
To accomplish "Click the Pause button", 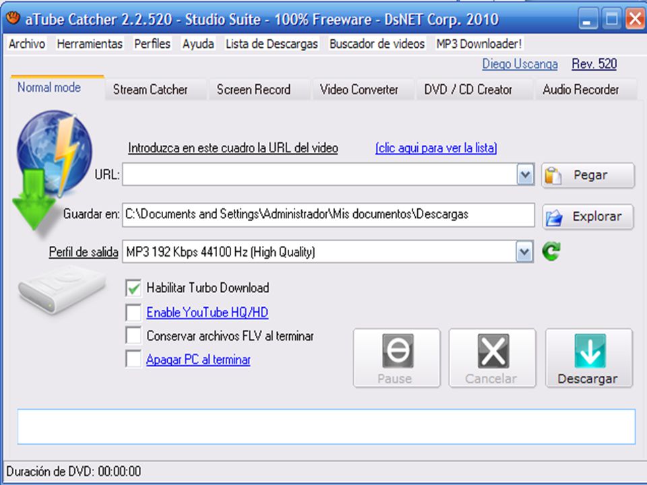I will click(397, 358).
